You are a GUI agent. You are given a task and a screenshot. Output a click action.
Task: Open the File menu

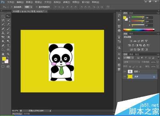pos(11,2)
